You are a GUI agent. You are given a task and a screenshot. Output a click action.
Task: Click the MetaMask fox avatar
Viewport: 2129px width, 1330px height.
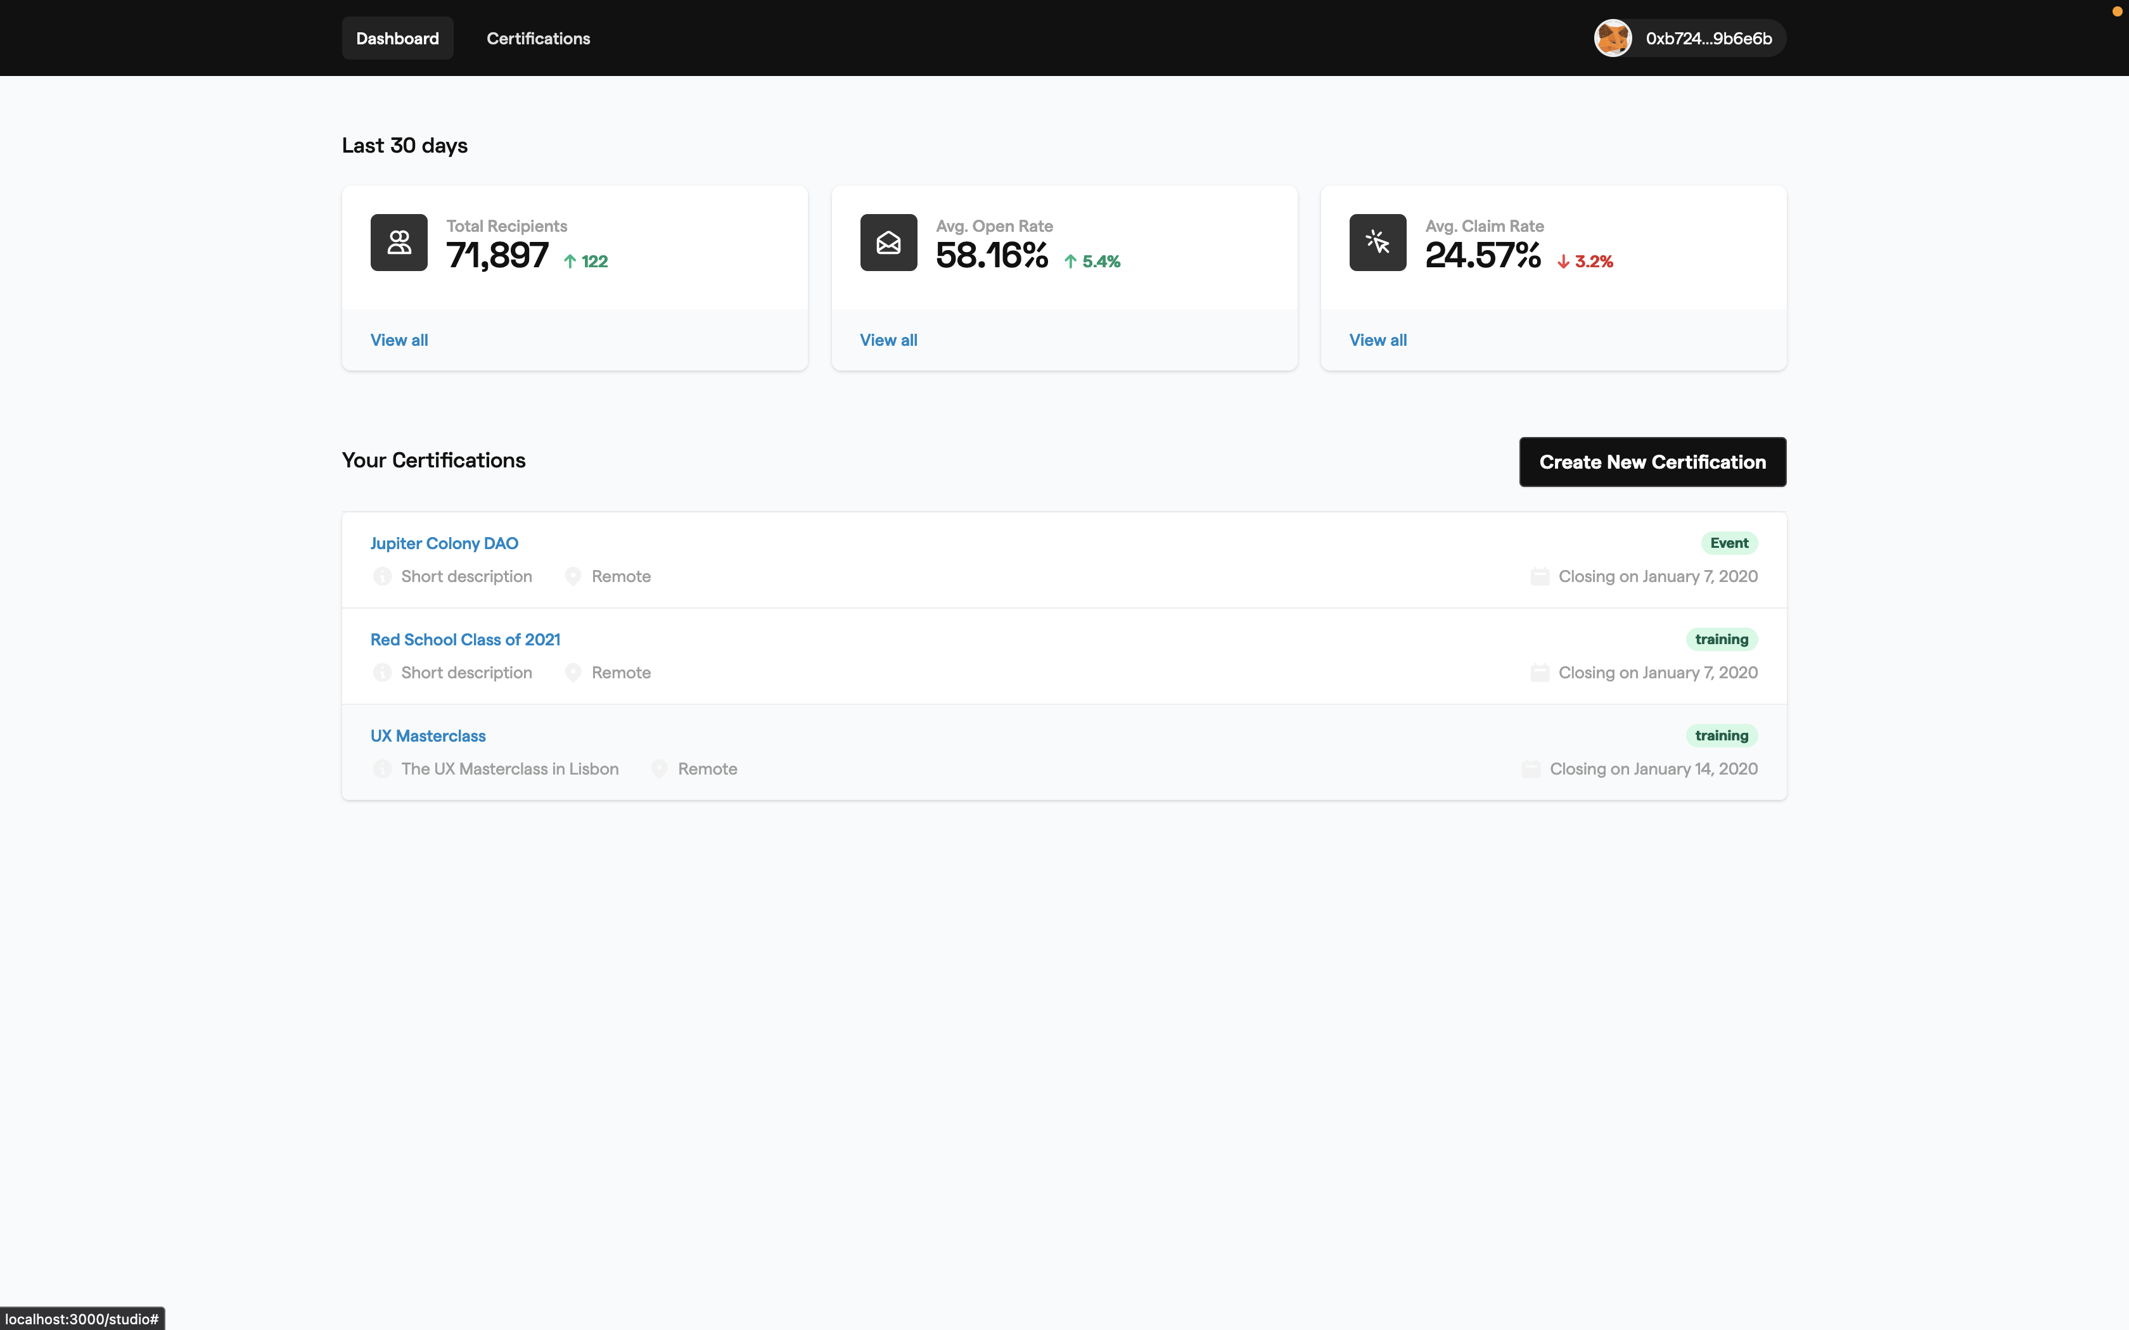coord(1613,38)
